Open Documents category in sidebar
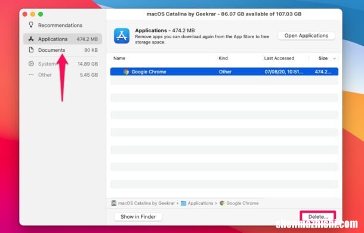This screenshot has width=364, height=233. coord(63,50)
